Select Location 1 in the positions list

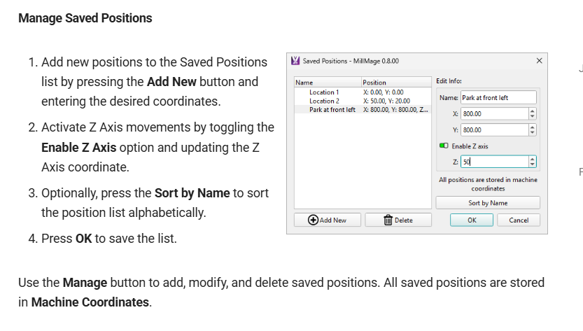pos(324,92)
